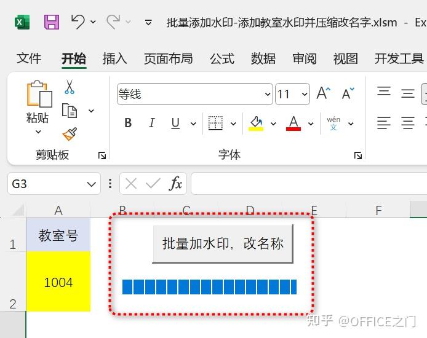Confirm formula entry with the checkmark
Image resolution: width=427 pixels, height=338 pixels.
(153, 184)
